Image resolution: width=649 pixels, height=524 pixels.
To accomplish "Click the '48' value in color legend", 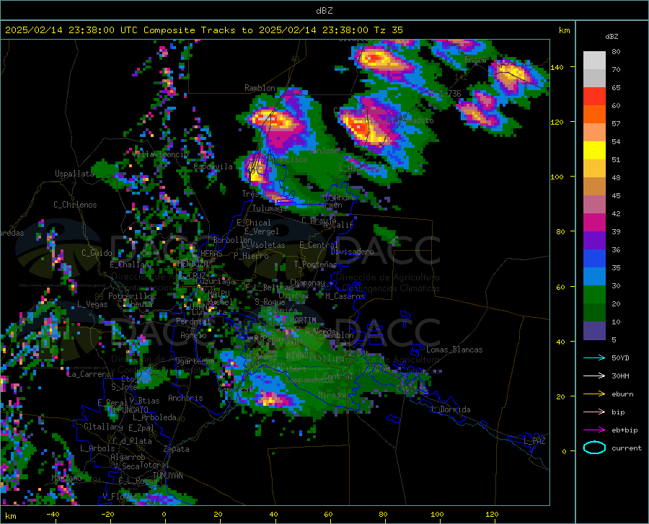I will [616, 178].
